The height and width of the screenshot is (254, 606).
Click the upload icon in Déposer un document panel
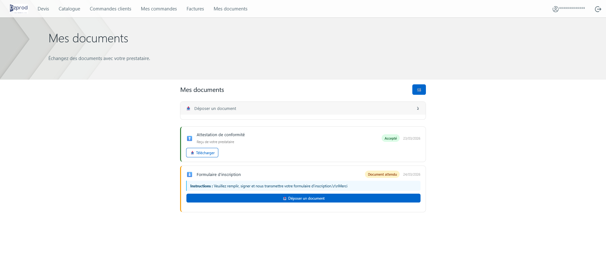coord(188,108)
